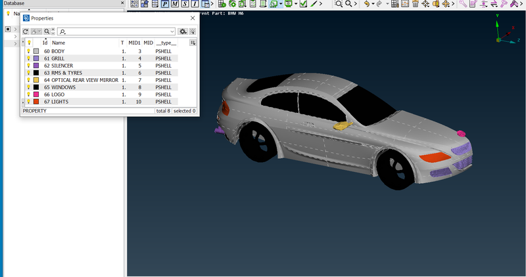This screenshot has height=277, width=526.
Task: Toggle visibility bulb for LIGHTS property
Action: [x=28, y=102]
